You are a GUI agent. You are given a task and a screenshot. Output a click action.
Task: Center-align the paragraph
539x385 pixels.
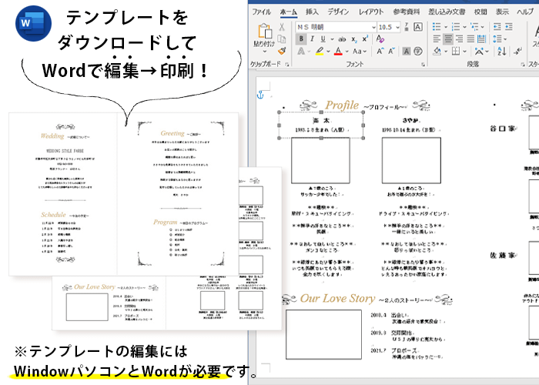448,38
